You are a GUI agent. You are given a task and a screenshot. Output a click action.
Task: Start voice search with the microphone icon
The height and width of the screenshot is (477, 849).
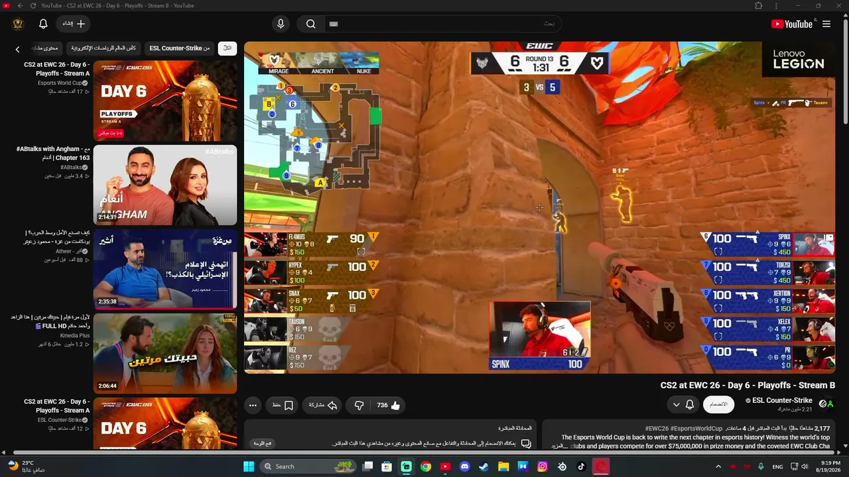pos(281,24)
